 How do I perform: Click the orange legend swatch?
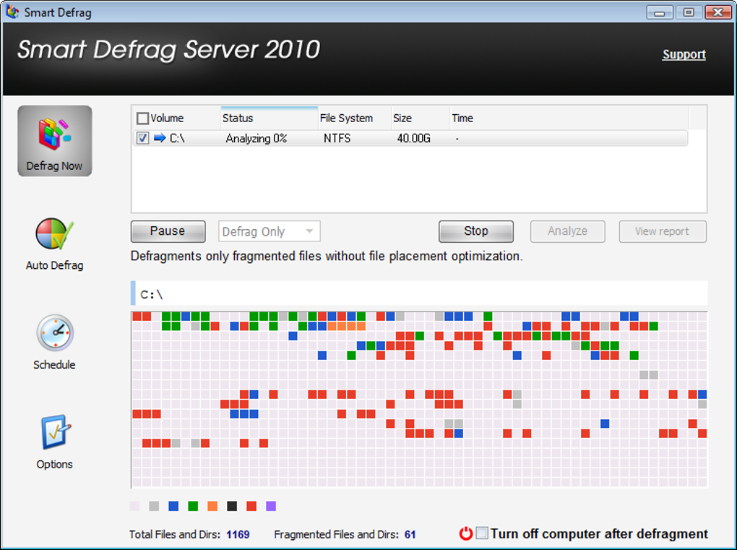coord(212,506)
